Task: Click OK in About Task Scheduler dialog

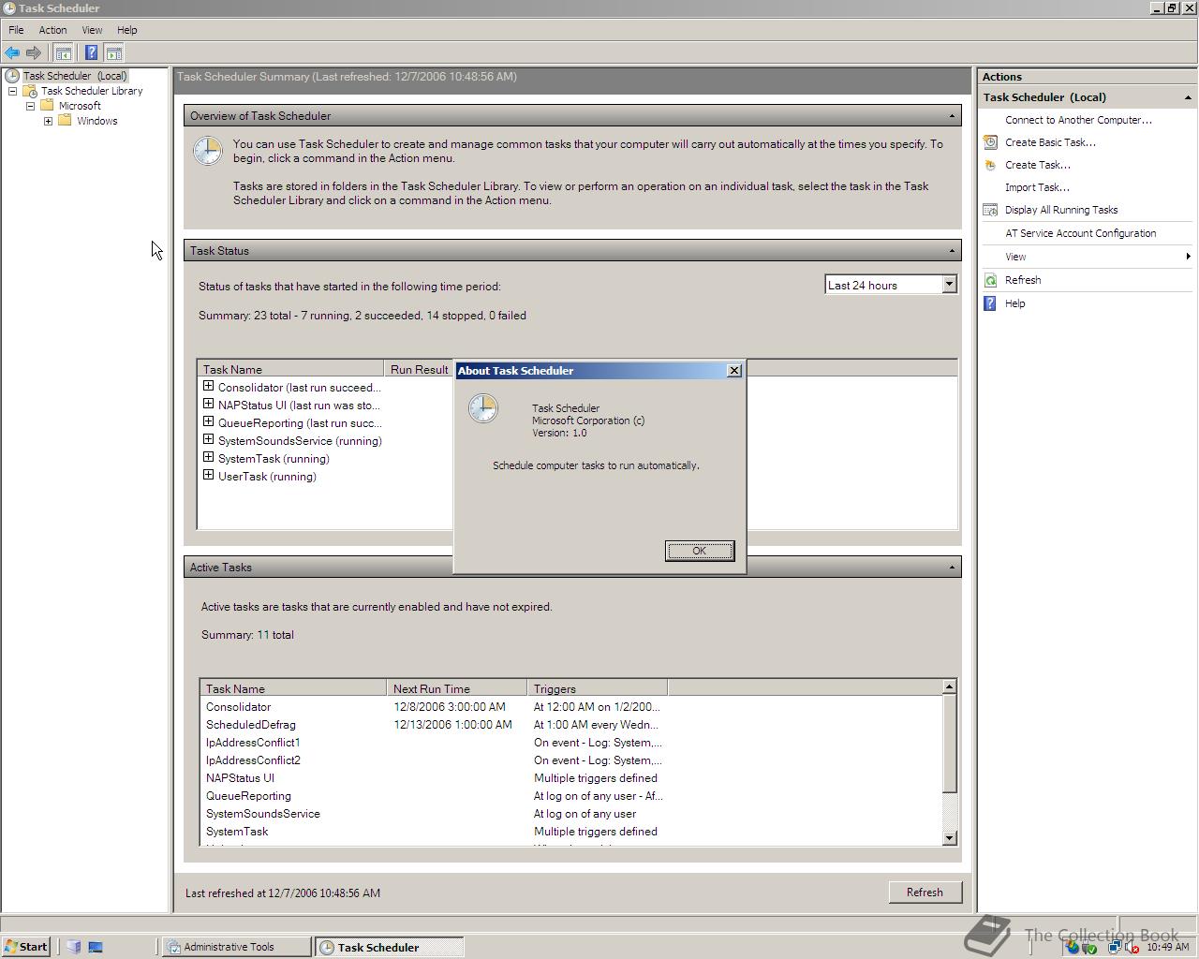Action: (700, 551)
